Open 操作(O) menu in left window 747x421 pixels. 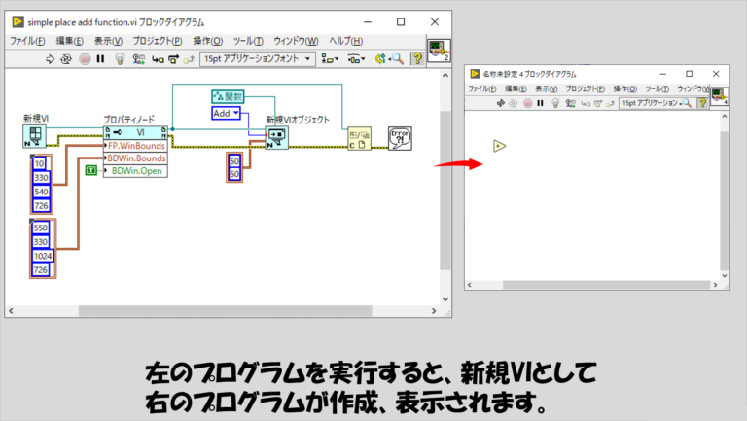208,41
